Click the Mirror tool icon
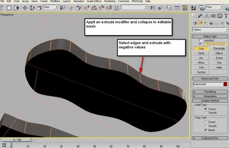Image resolution: width=229 pixels, height=148 pixels. [153, 8]
